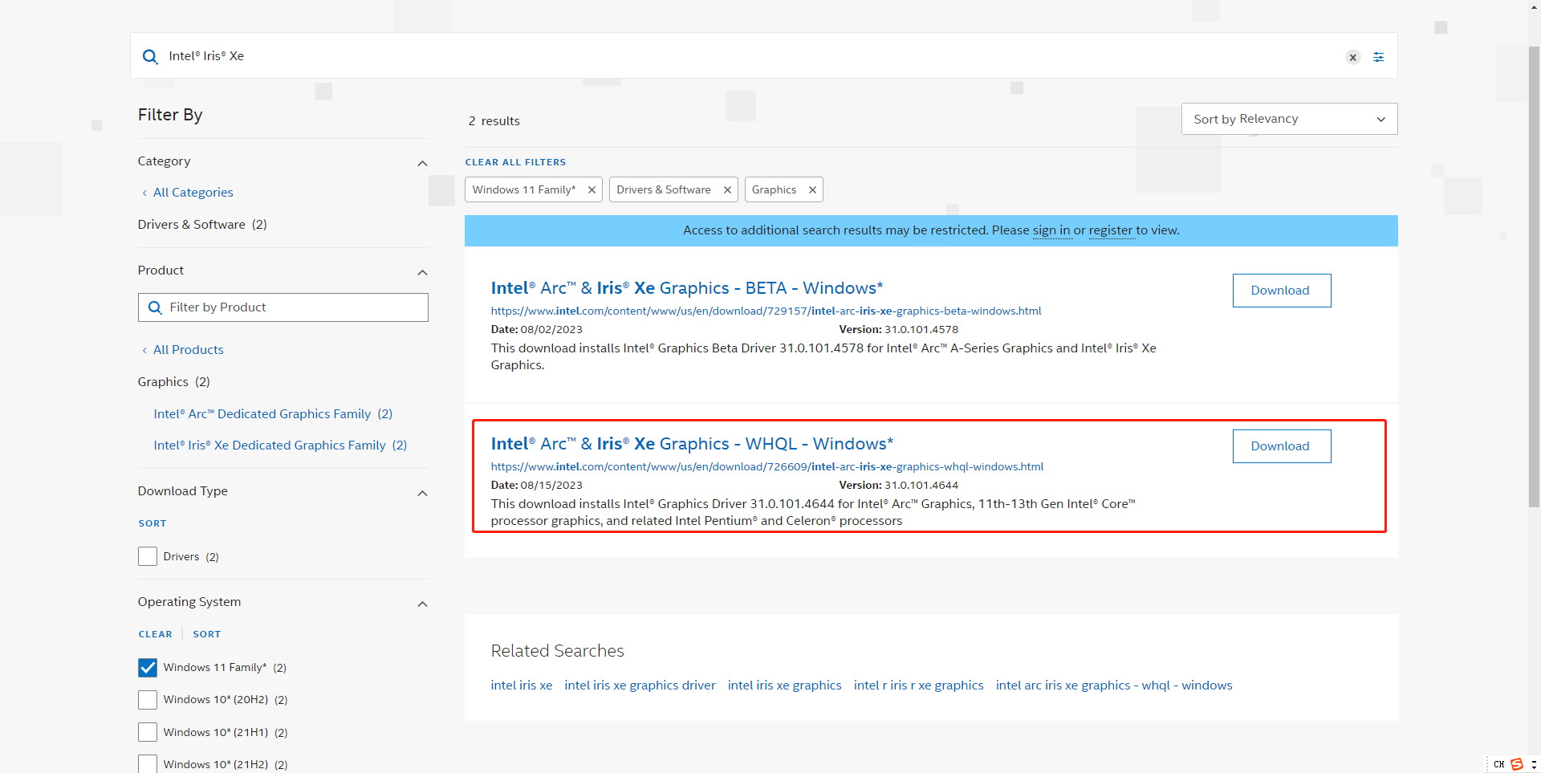Remove the Drivers & Software filter chip
Screen dimensions: 1541x773
(727, 190)
